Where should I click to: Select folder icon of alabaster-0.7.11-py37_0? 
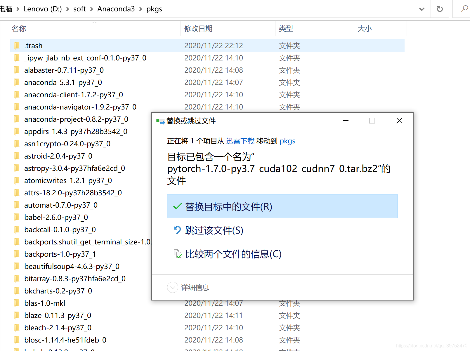17,70
